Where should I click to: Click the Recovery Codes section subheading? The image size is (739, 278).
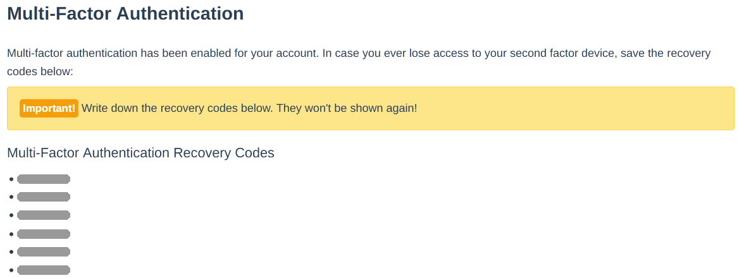click(140, 153)
